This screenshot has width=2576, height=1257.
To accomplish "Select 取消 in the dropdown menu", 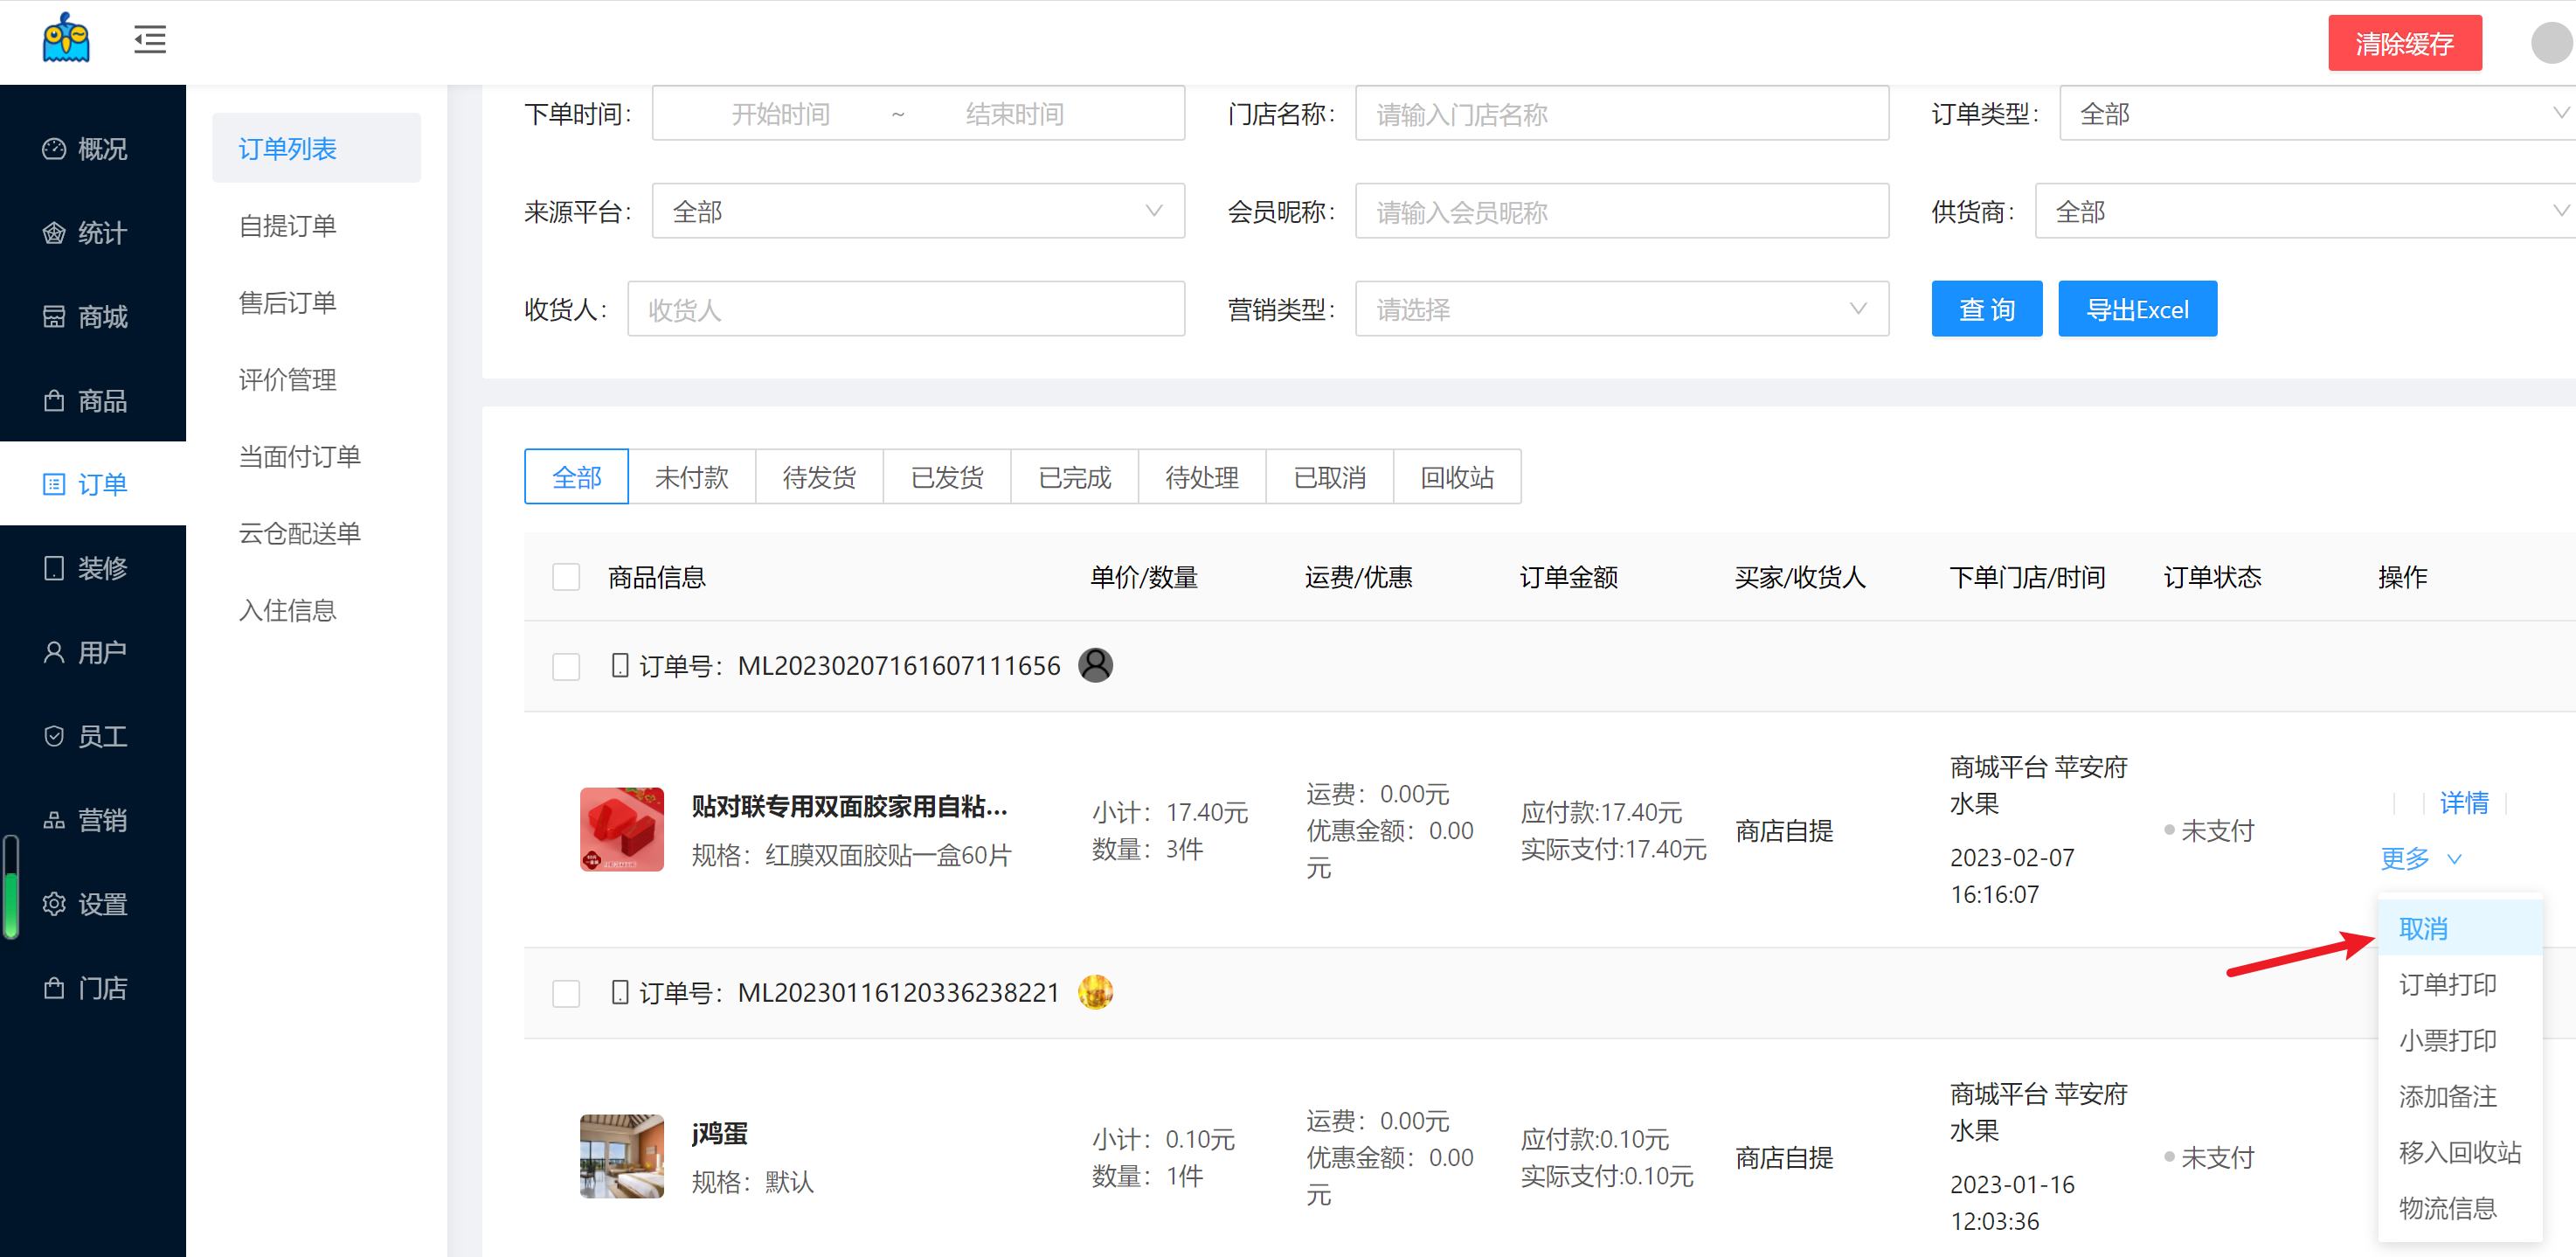I will [2422, 928].
